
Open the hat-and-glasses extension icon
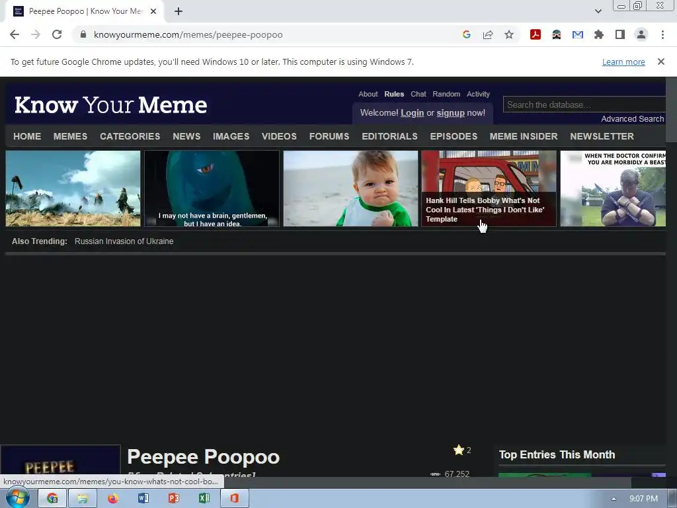pos(557,34)
